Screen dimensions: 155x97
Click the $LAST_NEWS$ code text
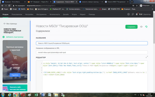pos(60,75)
